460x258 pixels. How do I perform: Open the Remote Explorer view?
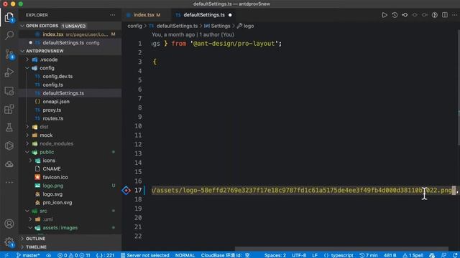(9, 91)
